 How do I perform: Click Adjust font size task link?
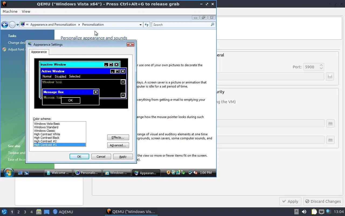point(17,49)
